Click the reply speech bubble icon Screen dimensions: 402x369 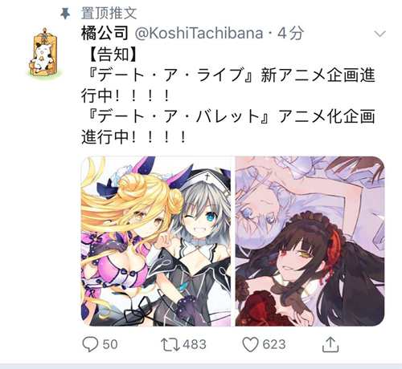(90, 344)
